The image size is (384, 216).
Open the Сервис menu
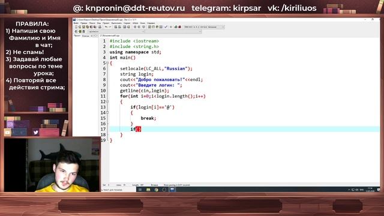click(127, 23)
